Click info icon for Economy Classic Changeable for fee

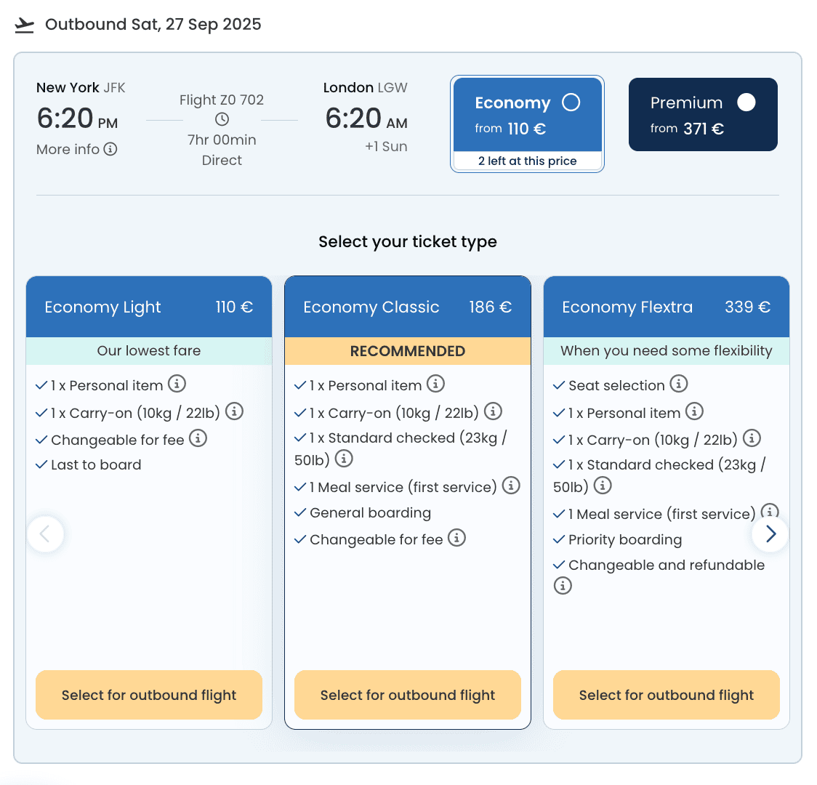pyautogui.click(x=456, y=538)
